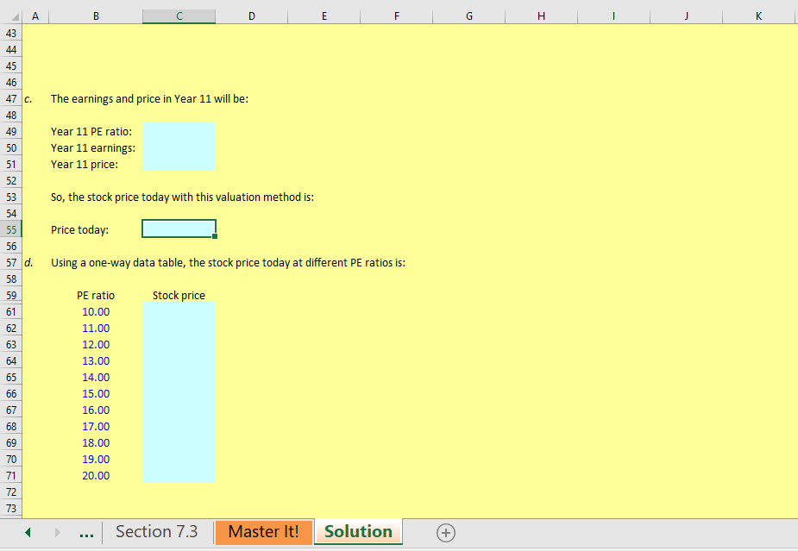
Task: Click the selected Price today cell
Action: [x=179, y=229]
